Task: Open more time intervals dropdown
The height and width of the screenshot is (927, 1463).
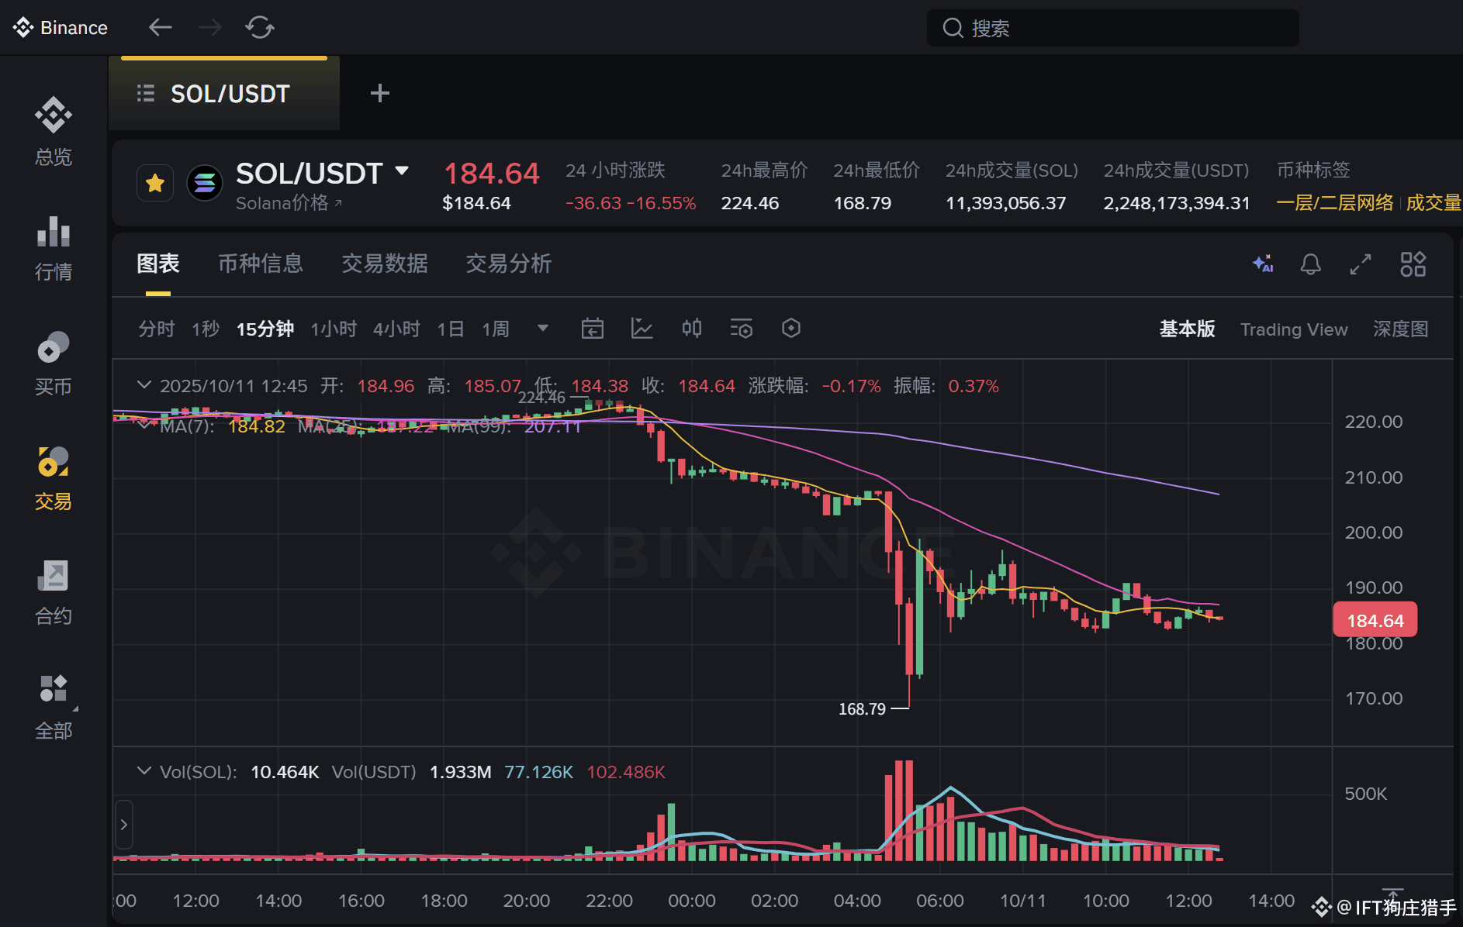Action: [x=543, y=329]
